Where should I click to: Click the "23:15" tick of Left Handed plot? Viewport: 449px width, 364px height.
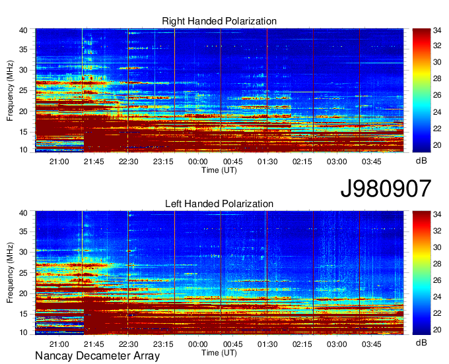(163, 344)
